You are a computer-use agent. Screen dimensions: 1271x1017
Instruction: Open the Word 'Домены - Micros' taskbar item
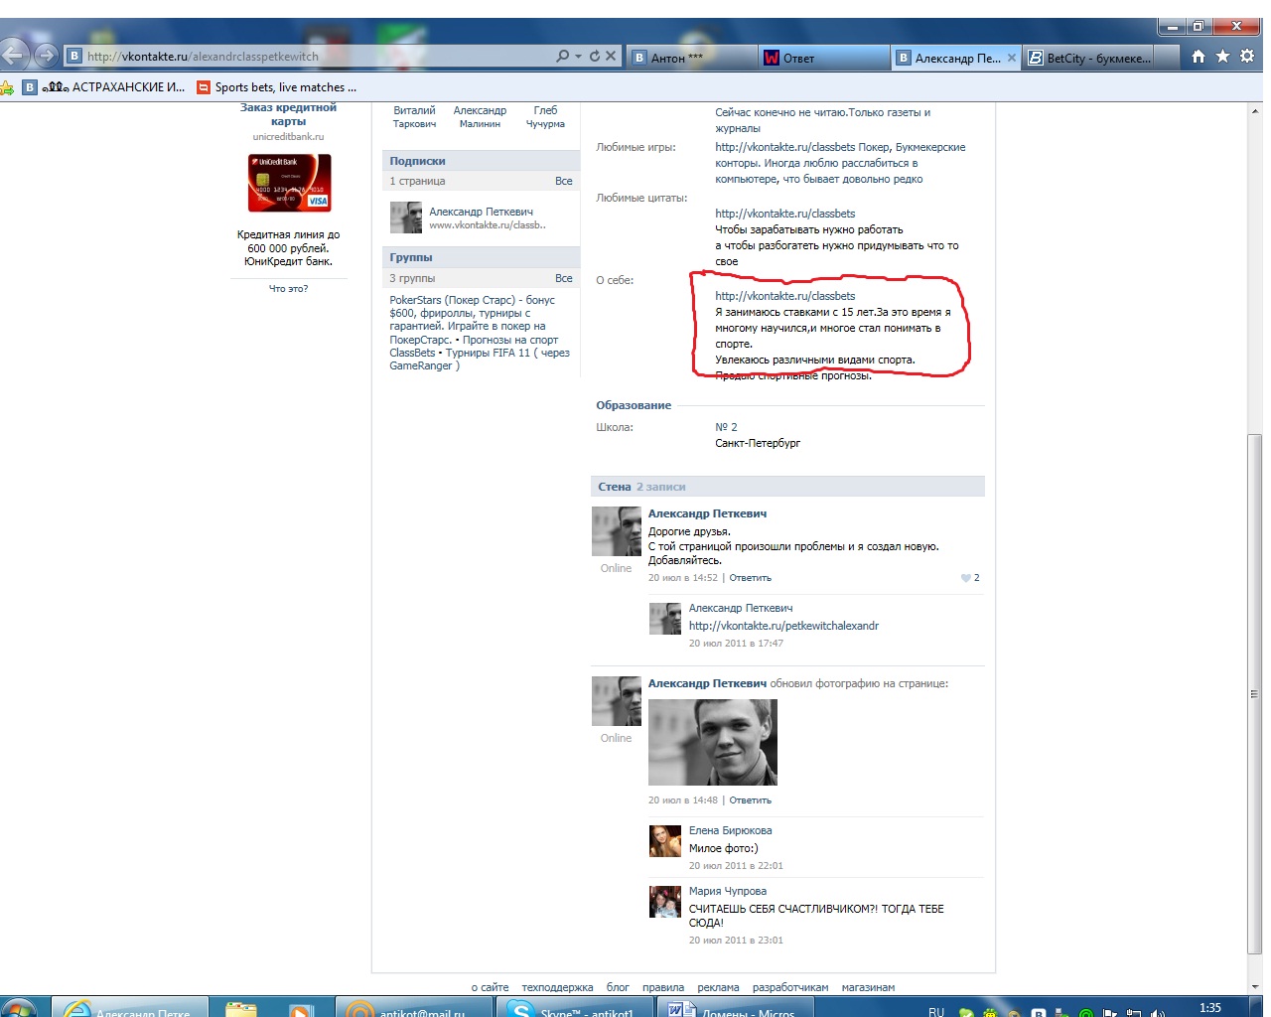(x=735, y=1009)
